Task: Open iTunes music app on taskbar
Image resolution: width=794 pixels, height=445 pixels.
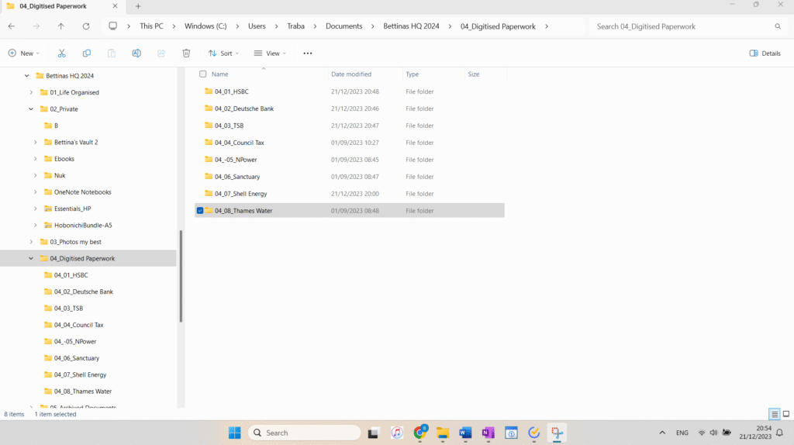Action: coord(396,433)
